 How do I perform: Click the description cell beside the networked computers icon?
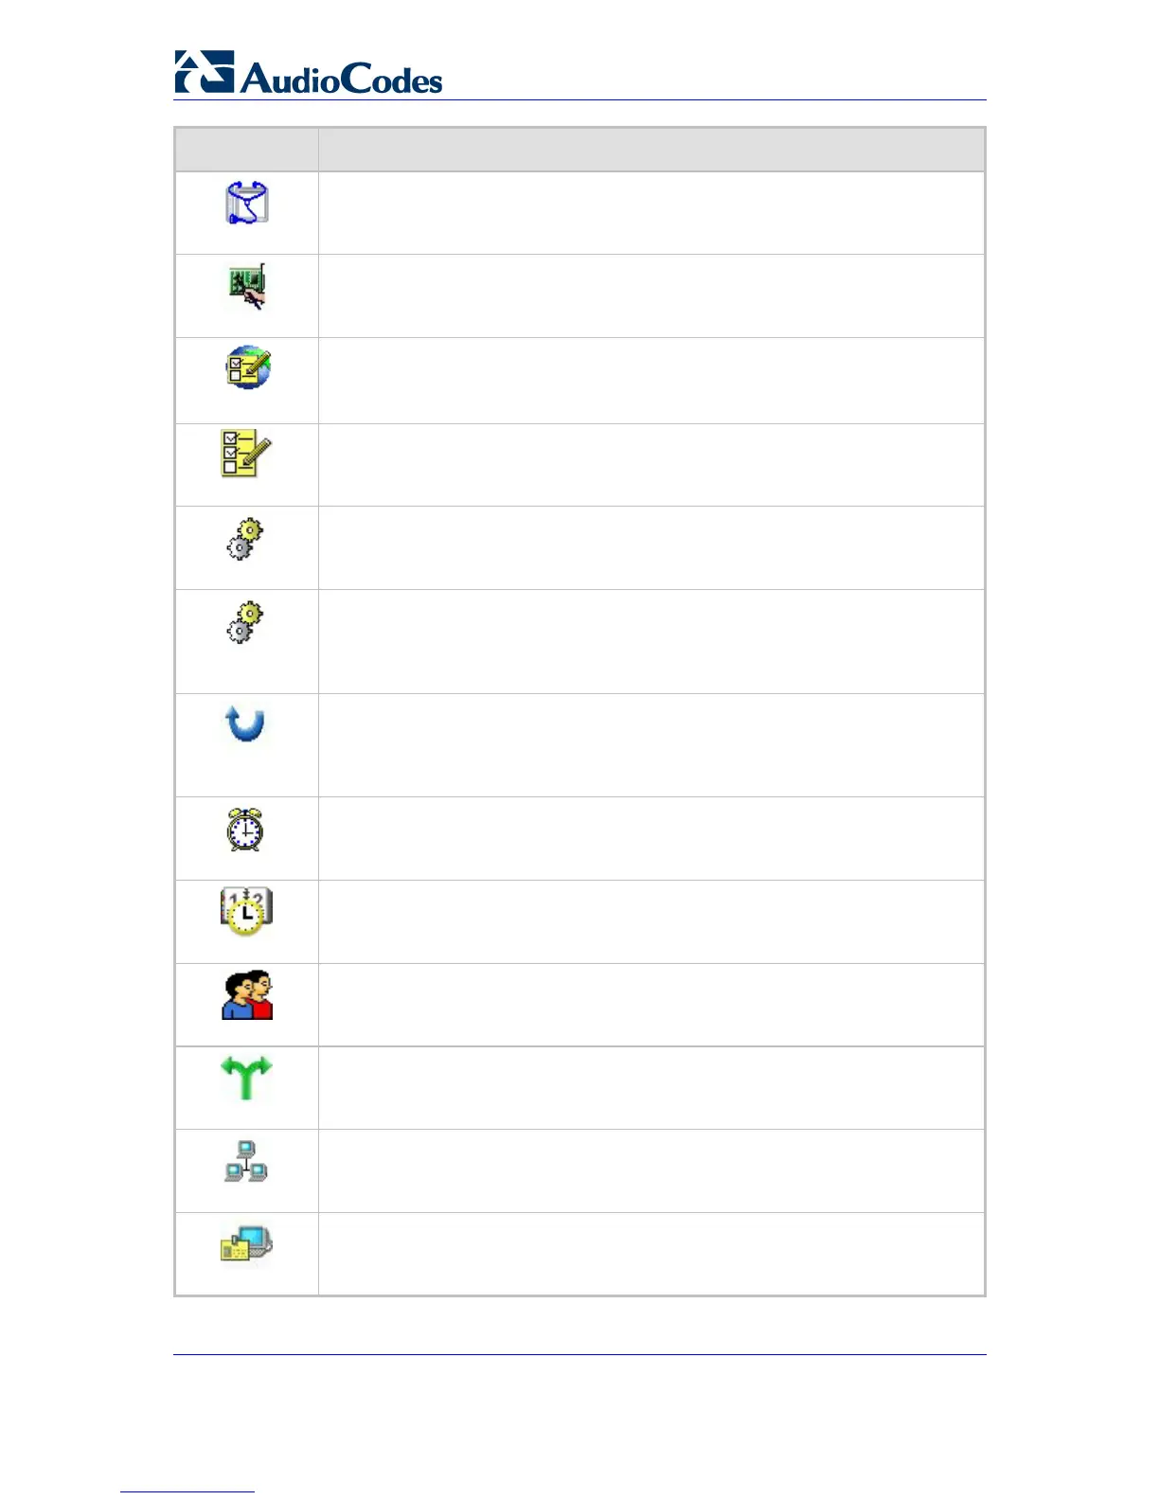tap(651, 1171)
